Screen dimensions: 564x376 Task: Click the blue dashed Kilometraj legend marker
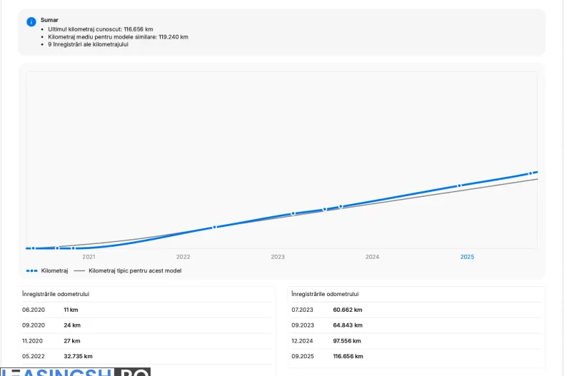[31, 271]
